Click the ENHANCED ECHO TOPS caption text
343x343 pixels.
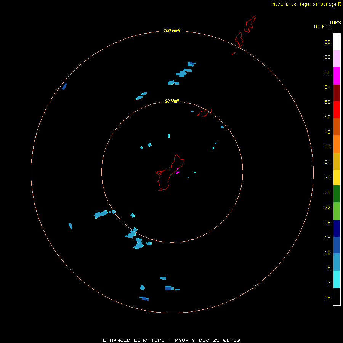pyautogui.click(x=171, y=340)
